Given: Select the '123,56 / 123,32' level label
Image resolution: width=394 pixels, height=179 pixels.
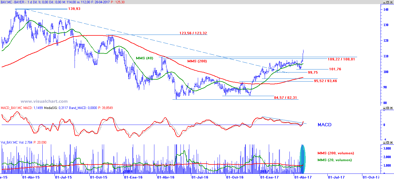Looking at the screenshot, I should (x=193, y=33).
